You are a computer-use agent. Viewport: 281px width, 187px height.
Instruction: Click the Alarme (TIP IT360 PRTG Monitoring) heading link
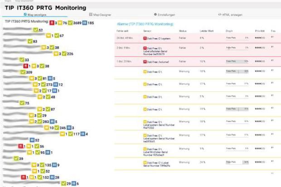coord(145,24)
